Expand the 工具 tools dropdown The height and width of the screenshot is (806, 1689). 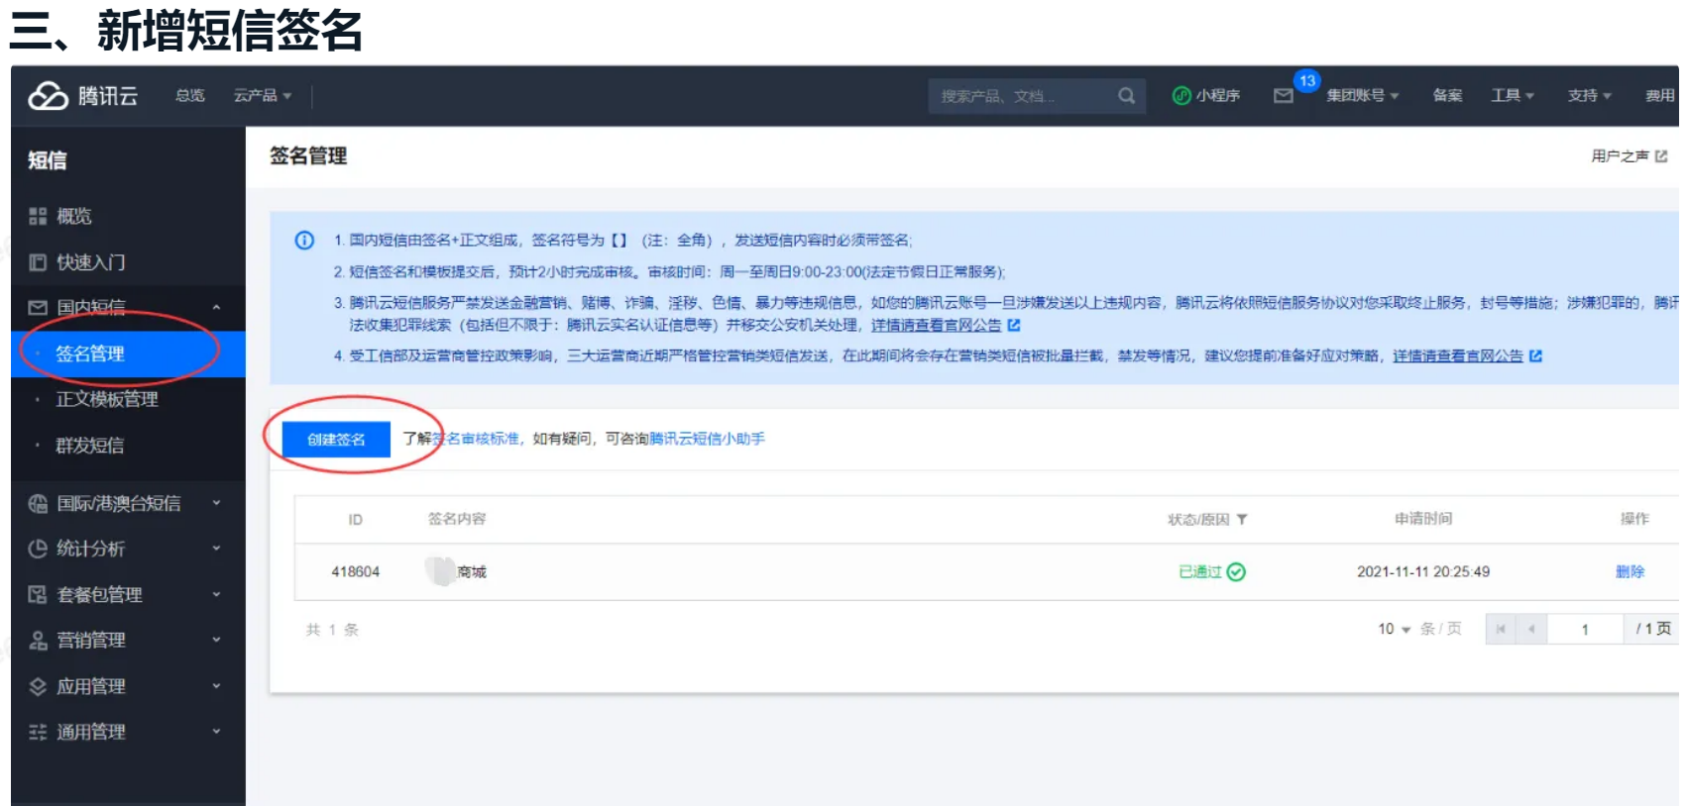pyautogui.click(x=1513, y=96)
